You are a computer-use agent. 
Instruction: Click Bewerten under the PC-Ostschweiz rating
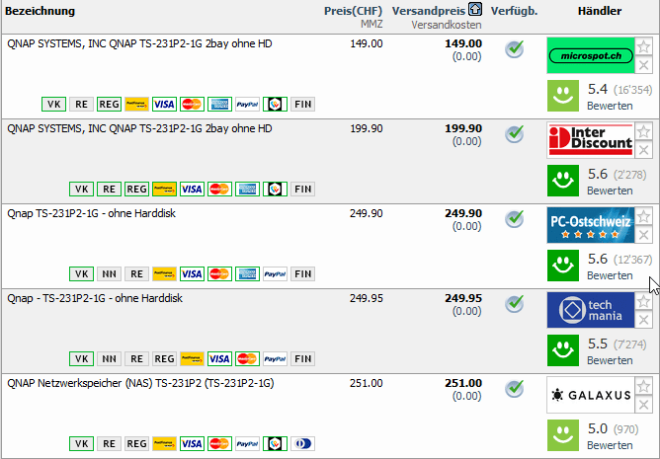point(610,275)
